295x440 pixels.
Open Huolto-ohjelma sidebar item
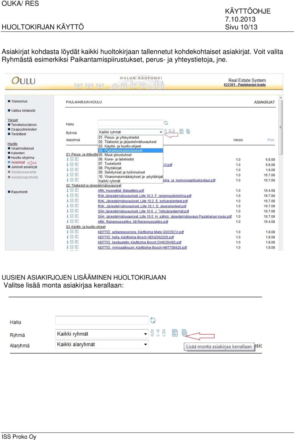pos(23,157)
